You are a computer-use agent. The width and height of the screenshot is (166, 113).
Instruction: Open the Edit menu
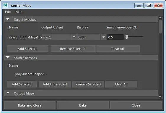8,12
